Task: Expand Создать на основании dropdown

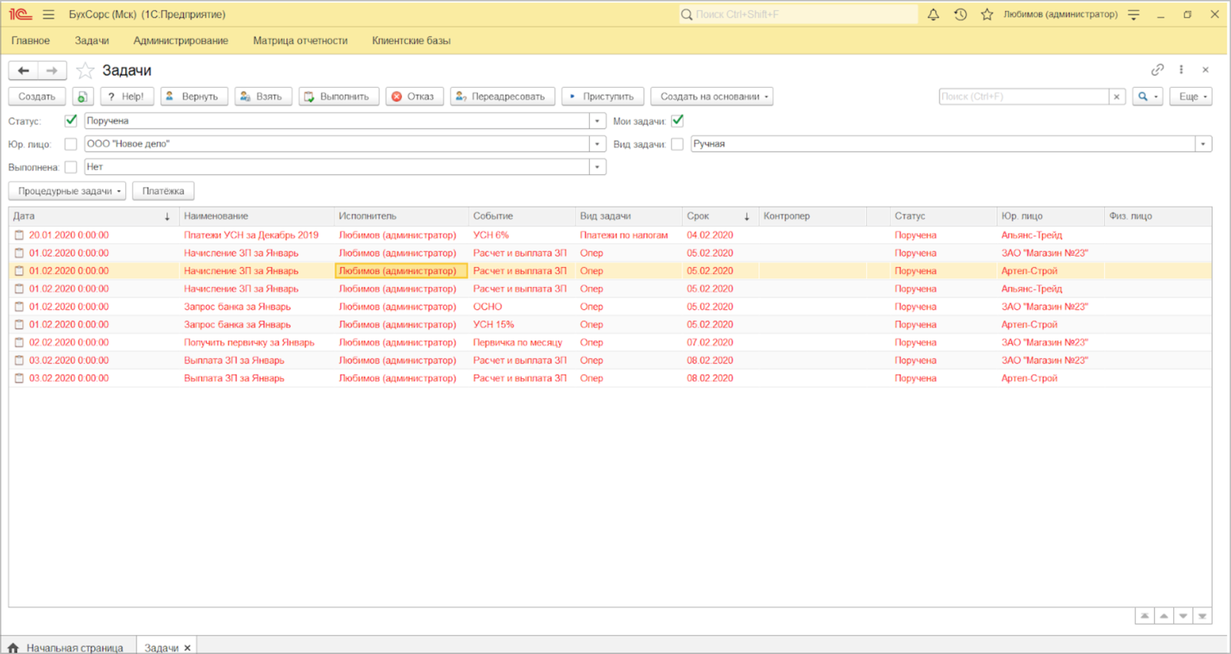Action: point(711,97)
